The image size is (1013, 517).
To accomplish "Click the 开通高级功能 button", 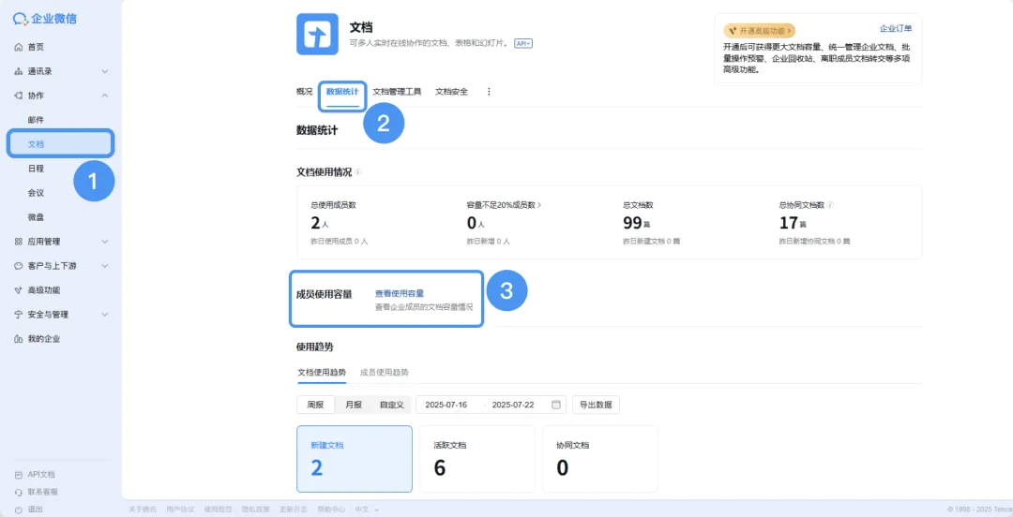I will click(x=759, y=30).
